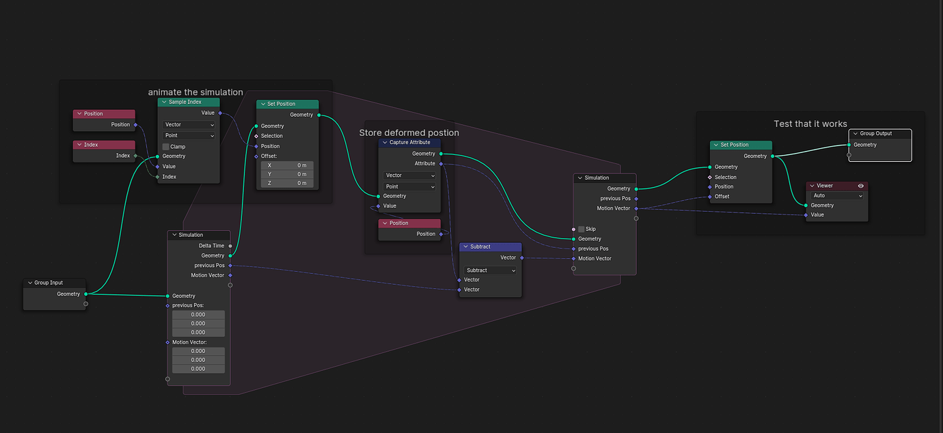
Task: Click Sample Index Value output socket
Action: click(x=220, y=113)
